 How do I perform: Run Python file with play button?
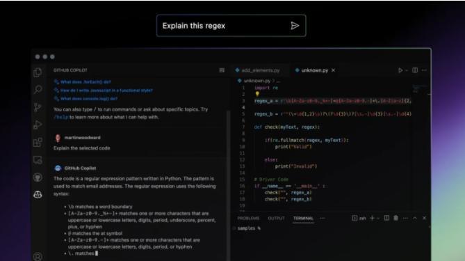(400, 70)
